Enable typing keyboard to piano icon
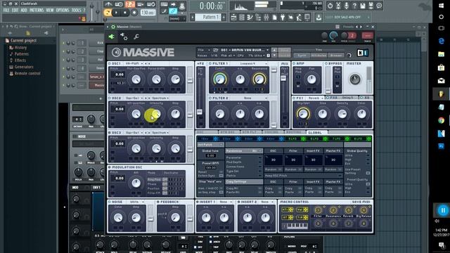450x253 pixels. pos(164,4)
